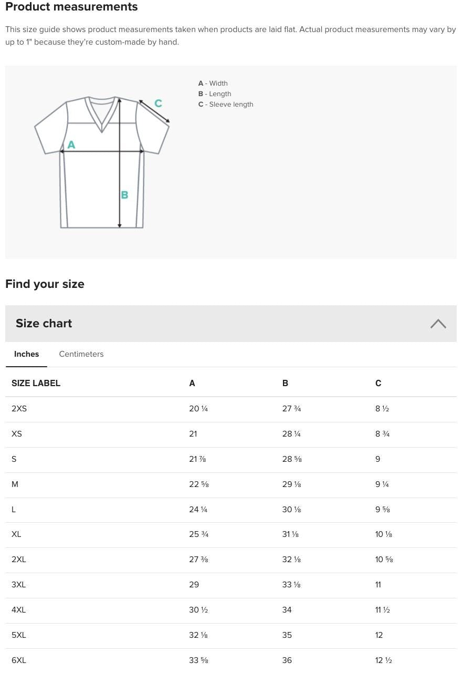Click the T-shirt measurement diagram
The height and width of the screenshot is (673, 463).
pos(102,162)
